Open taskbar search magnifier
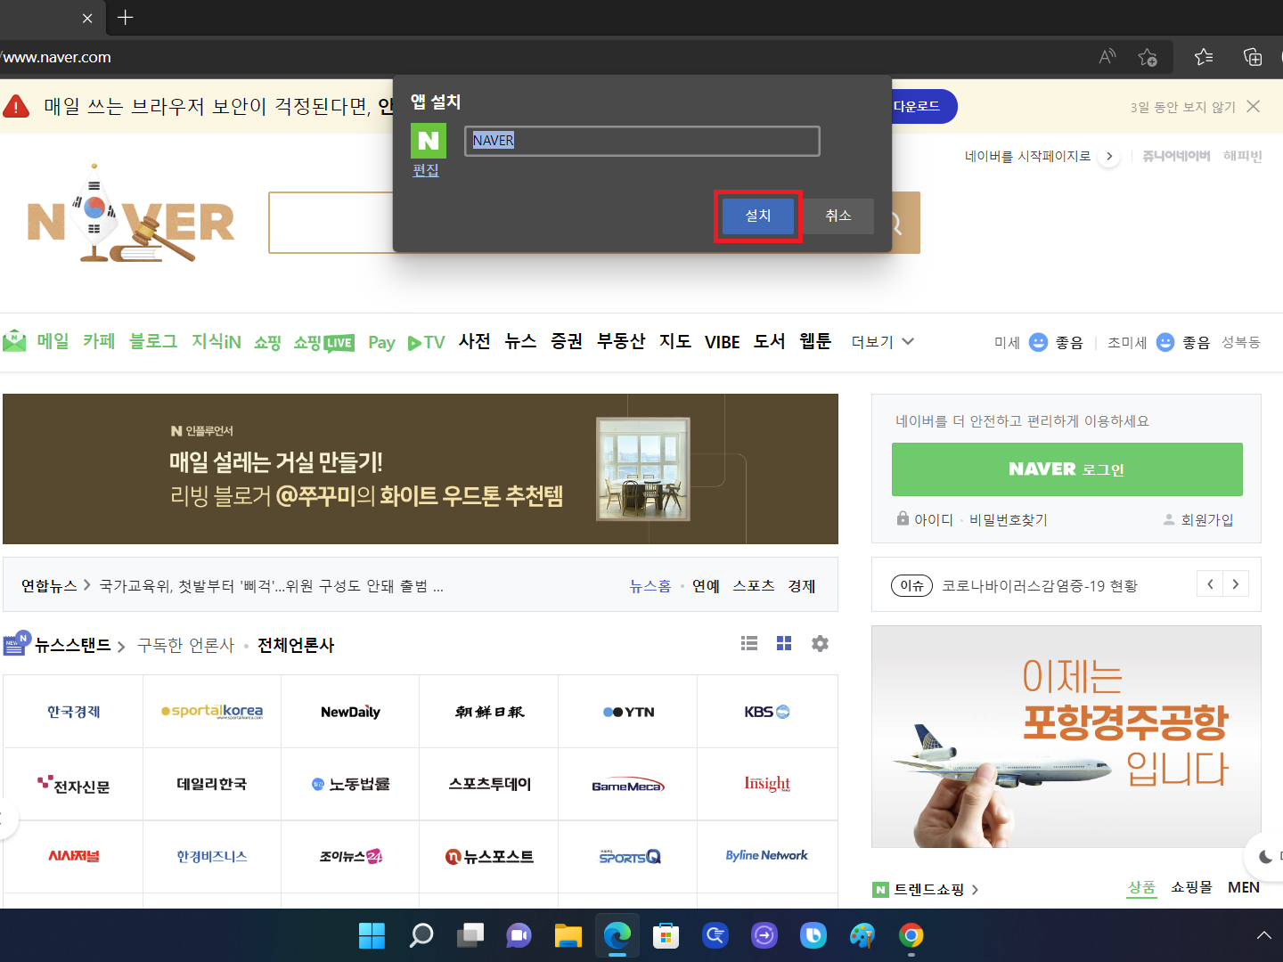This screenshot has height=962, width=1283. point(421,935)
